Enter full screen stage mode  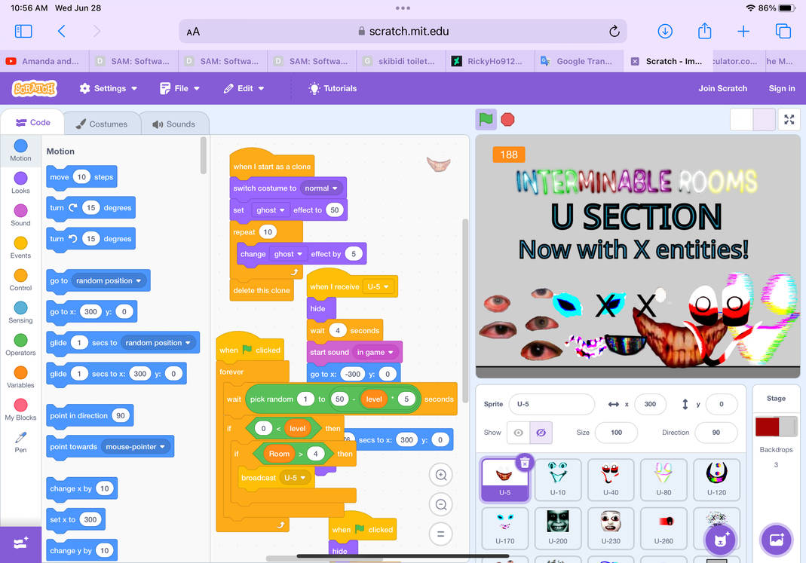pyautogui.click(x=789, y=120)
